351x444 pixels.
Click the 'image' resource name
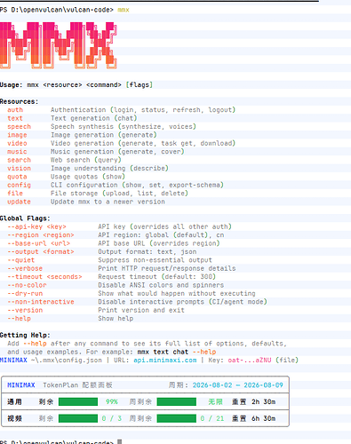[17, 135]
